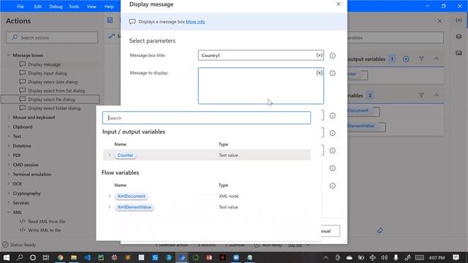This screenshot has height=263, width=468.
Task: Filter the input/output variables
Action: click(x=421, y=59)
